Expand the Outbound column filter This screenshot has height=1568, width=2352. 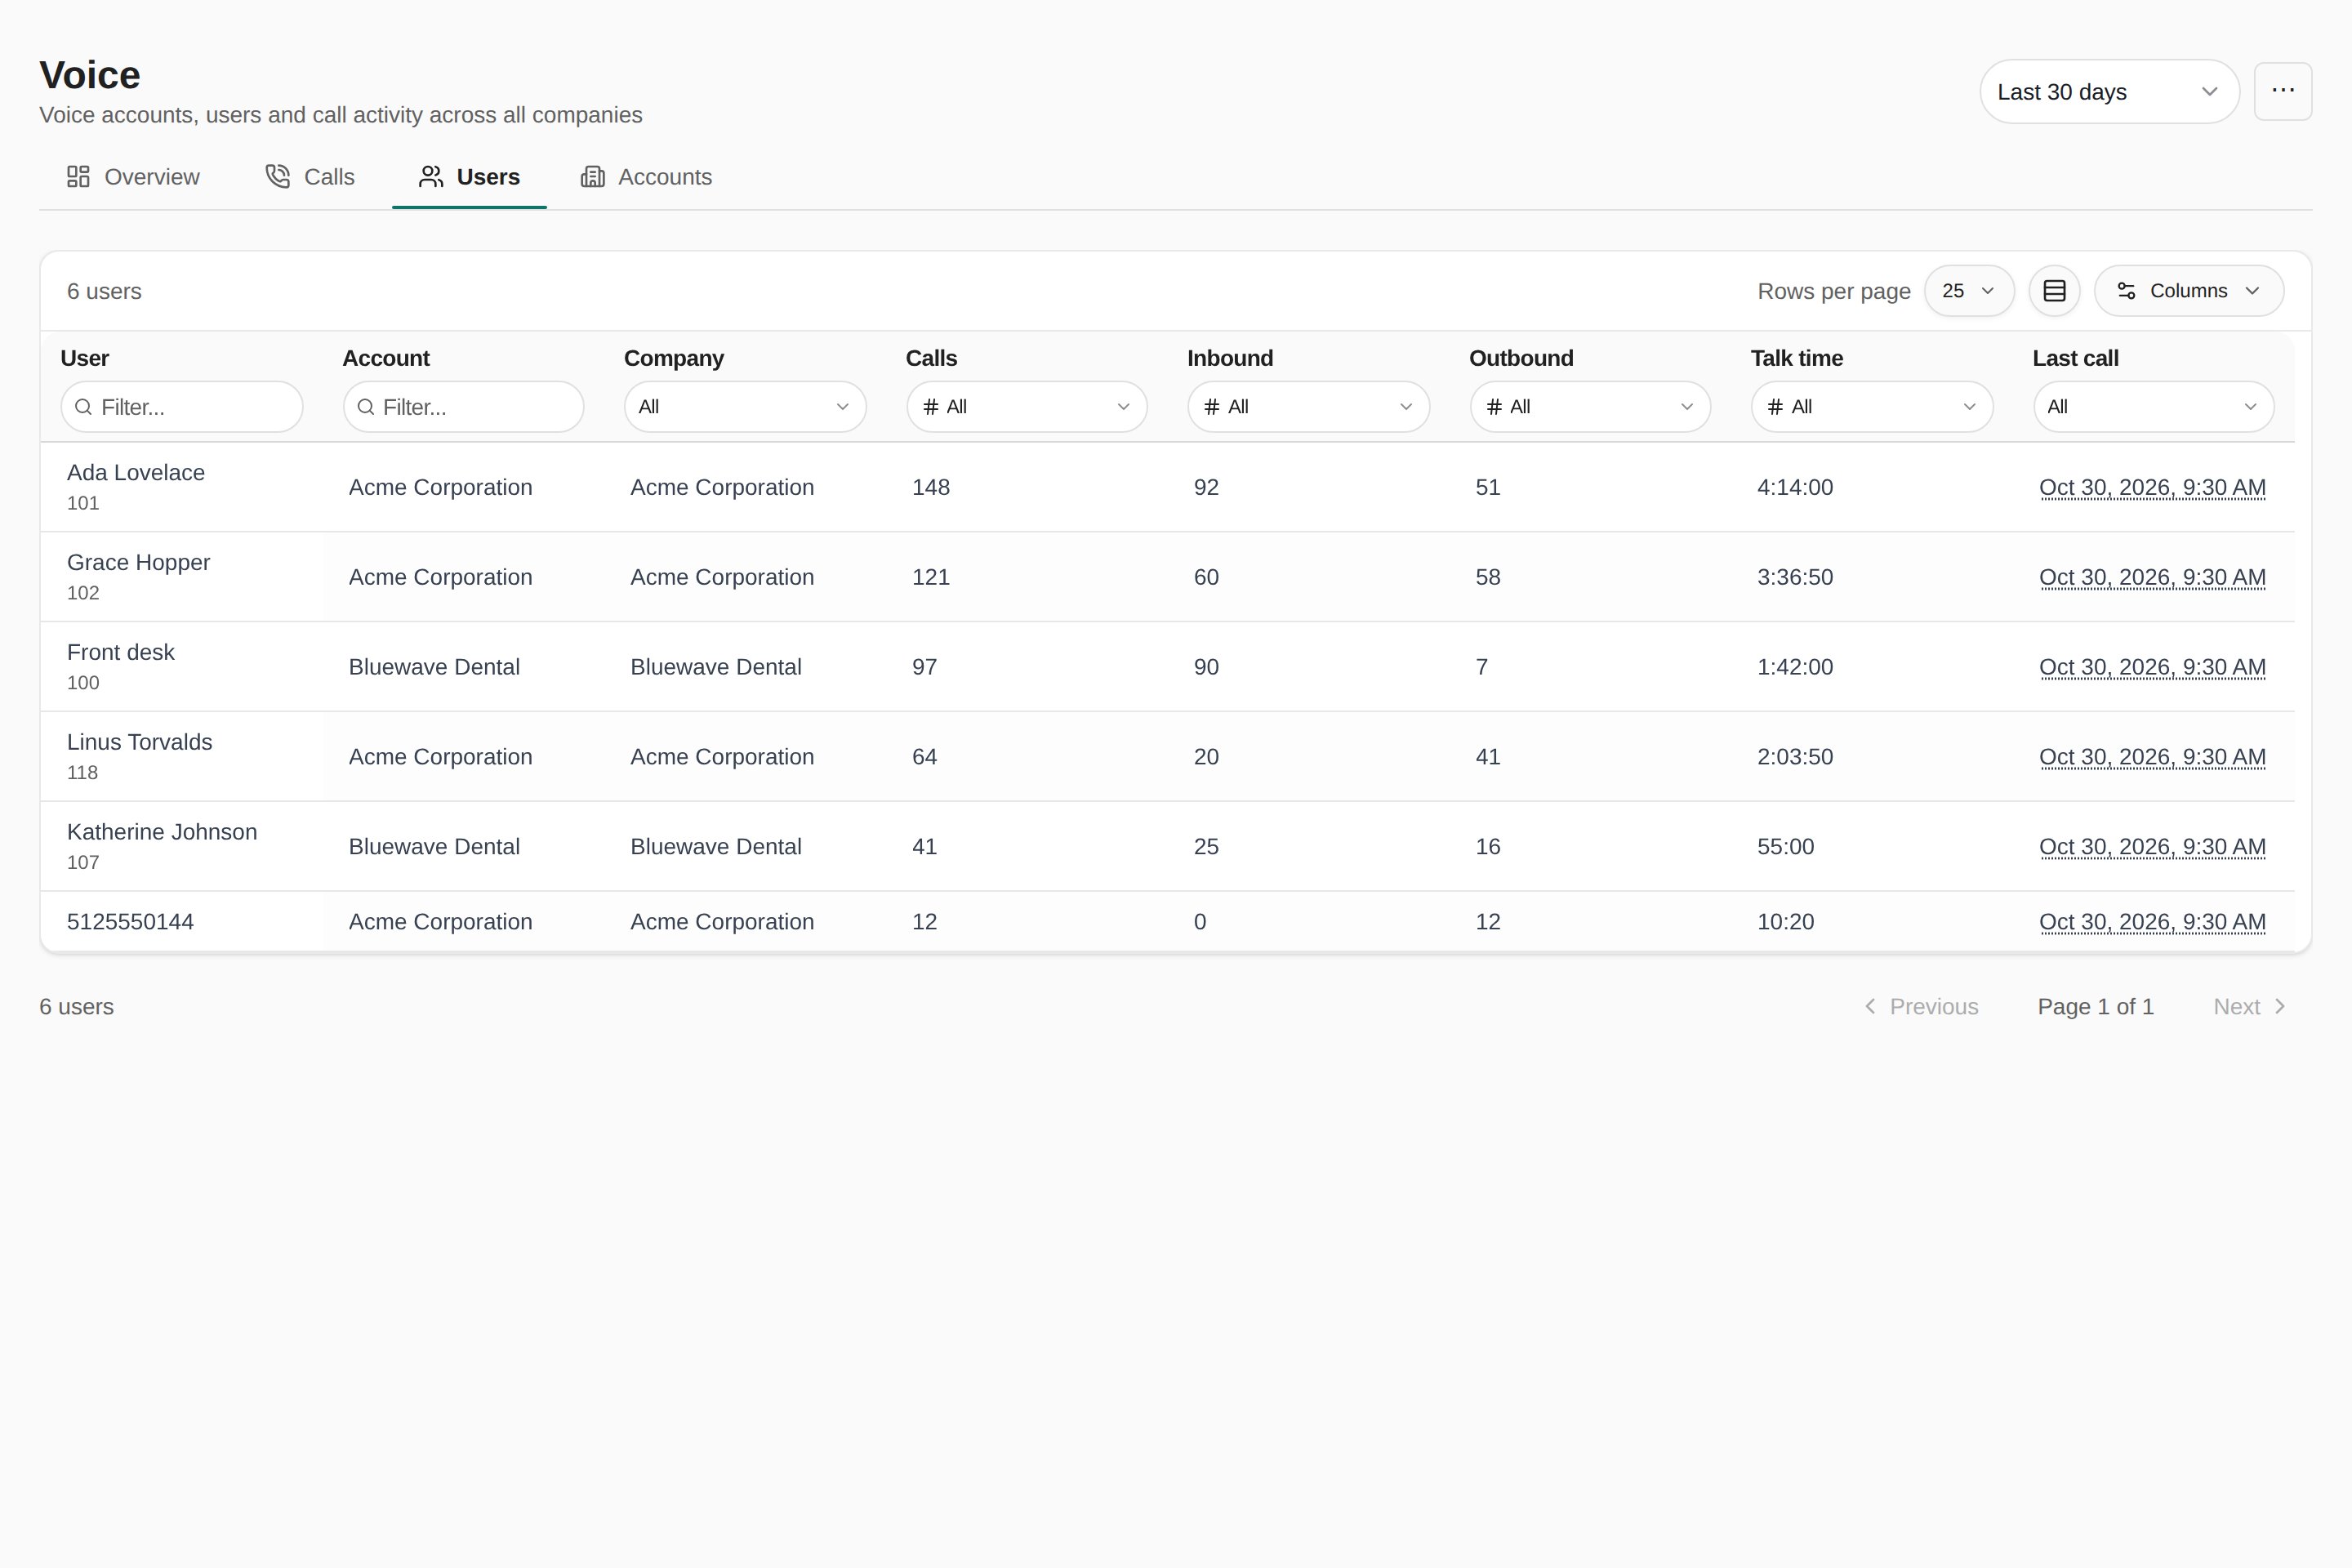click(x=1590, y=407)
